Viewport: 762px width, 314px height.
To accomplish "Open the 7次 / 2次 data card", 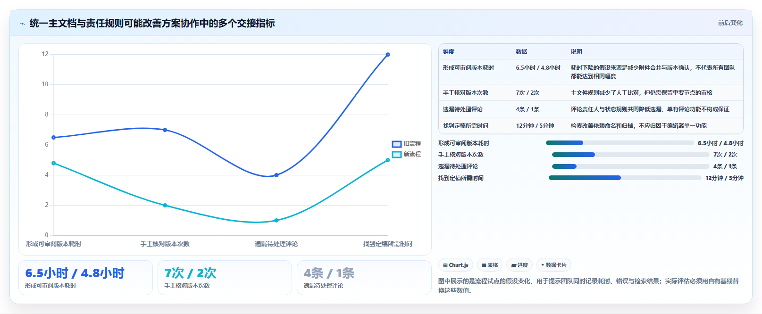I will point(225,278).
